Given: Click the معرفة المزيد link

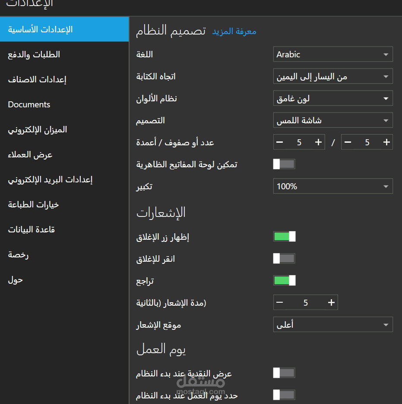Looking at the screenshot, I should point(234,31).
